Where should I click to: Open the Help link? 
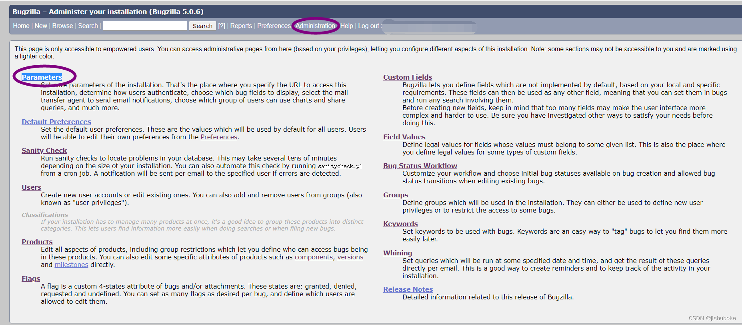347,26
